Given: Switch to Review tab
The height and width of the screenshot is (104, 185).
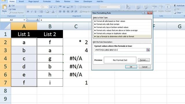Looking at the screenshot, I should [67, 1].
